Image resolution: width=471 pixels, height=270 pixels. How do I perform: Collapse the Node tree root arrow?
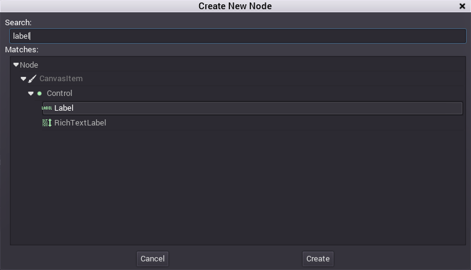16,65
